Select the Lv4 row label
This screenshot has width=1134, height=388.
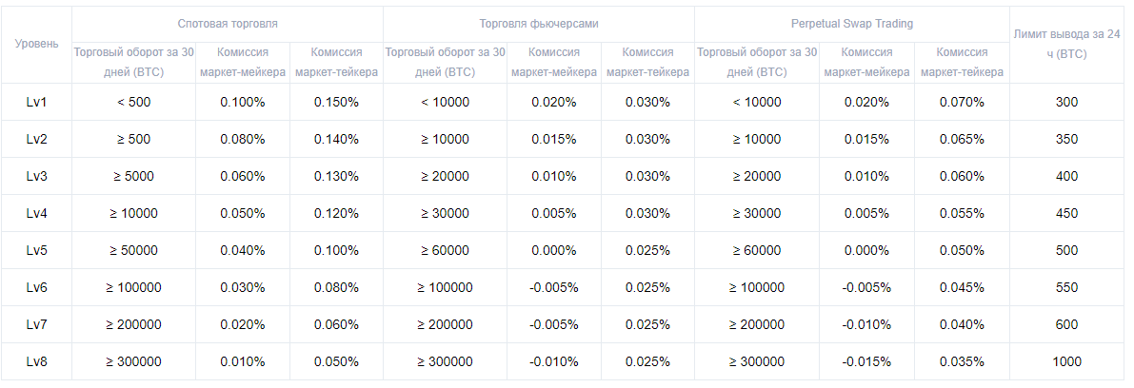[x=36, y=213]
